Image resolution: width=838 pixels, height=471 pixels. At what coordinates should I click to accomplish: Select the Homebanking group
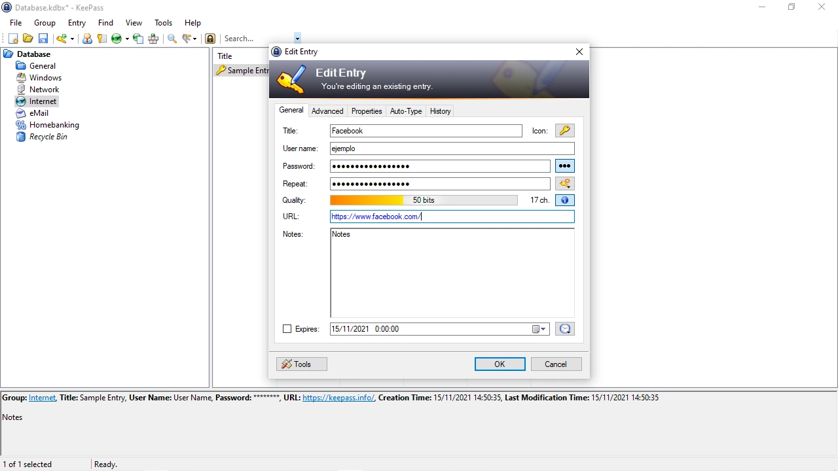click(54, 125)
